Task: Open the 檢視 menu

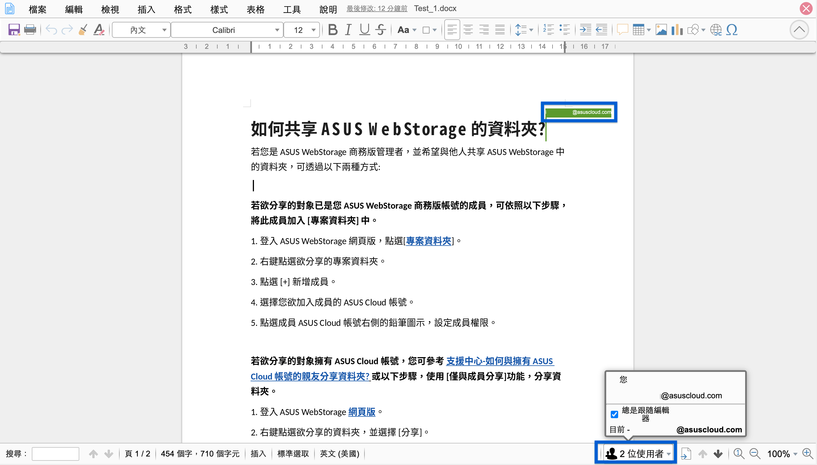Action: tap(110, 9)
